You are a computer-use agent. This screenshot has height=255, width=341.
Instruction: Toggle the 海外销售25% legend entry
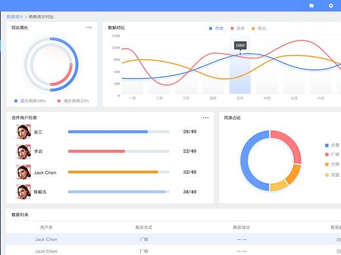(73, 101)
